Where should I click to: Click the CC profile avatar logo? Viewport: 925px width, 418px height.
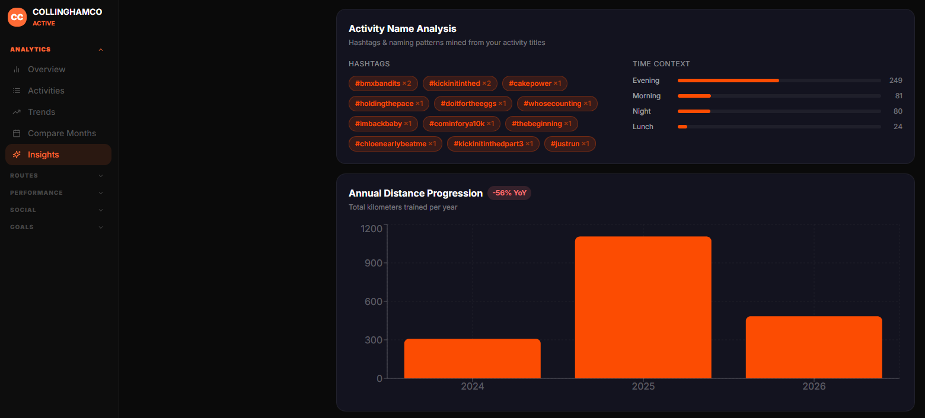tap(17, 17)
